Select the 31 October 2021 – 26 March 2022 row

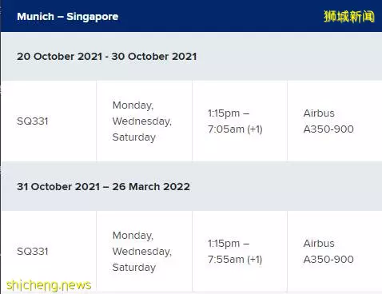[191, 186]
